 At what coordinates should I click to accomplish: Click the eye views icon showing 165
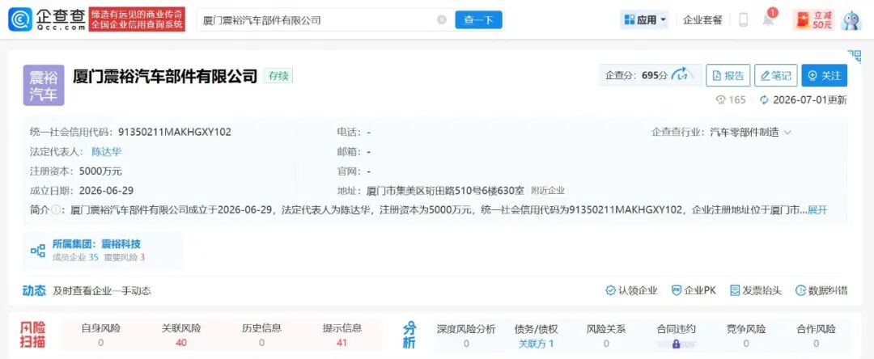coord(721,100)
